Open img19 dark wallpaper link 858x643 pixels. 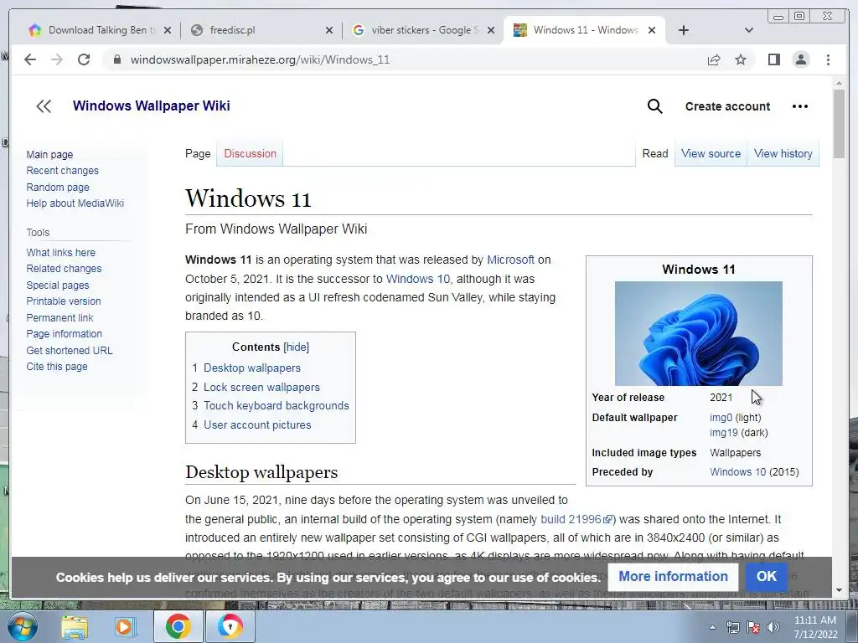click(723, 433)
